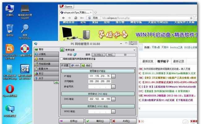Select 计算机 in the network manager sidebar

tap(46, 54)
